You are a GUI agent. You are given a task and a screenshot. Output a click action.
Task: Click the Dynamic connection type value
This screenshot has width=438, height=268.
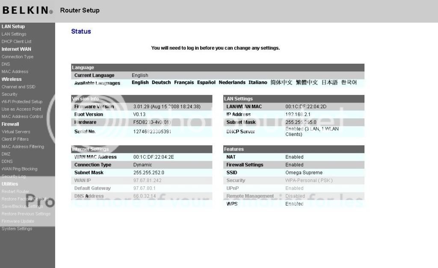(142, 165)
